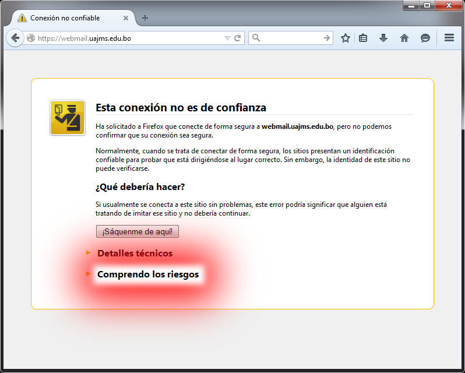This screenshot has height=373, width=465.
Task: Open the Downloads arrow panel
Action: [x=383, y=38]
